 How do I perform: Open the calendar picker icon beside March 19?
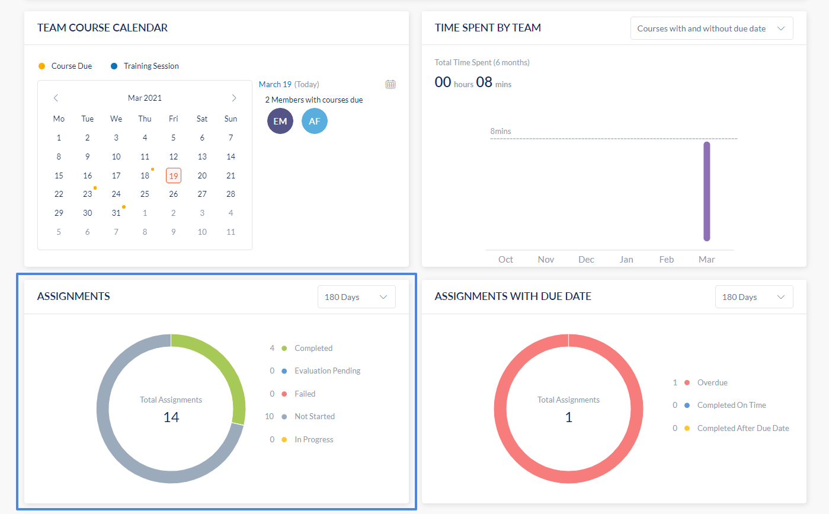tap(390, 84)
